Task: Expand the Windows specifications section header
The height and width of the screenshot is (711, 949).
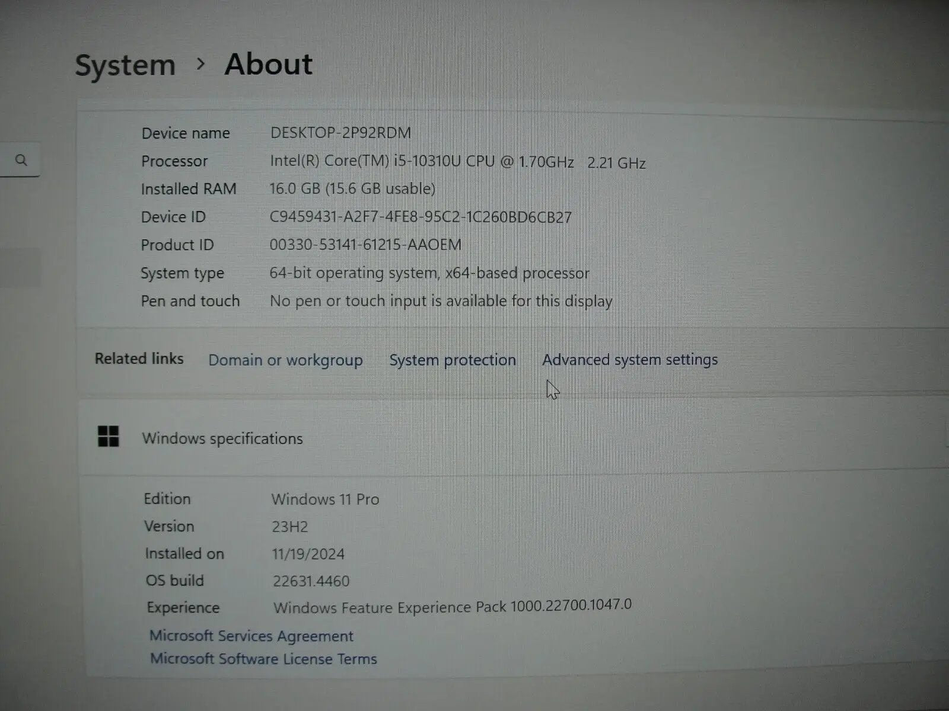Action: 513,438
